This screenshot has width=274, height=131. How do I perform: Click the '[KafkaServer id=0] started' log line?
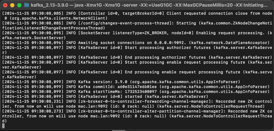click(x=110, y=96)
